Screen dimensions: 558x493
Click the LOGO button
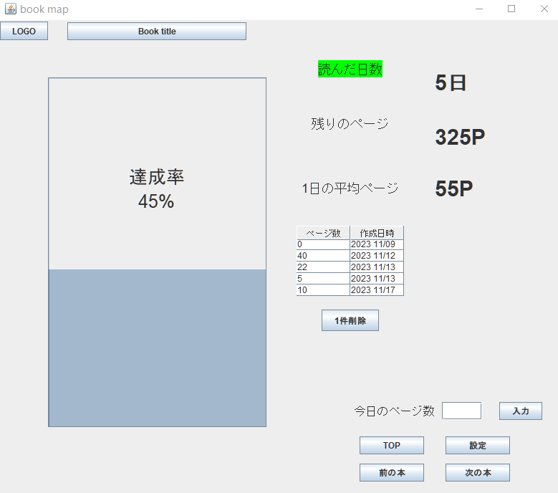click(24, 32)
